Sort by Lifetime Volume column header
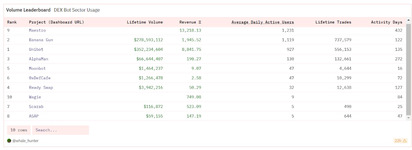412x150 pixels. coord(145,22)
